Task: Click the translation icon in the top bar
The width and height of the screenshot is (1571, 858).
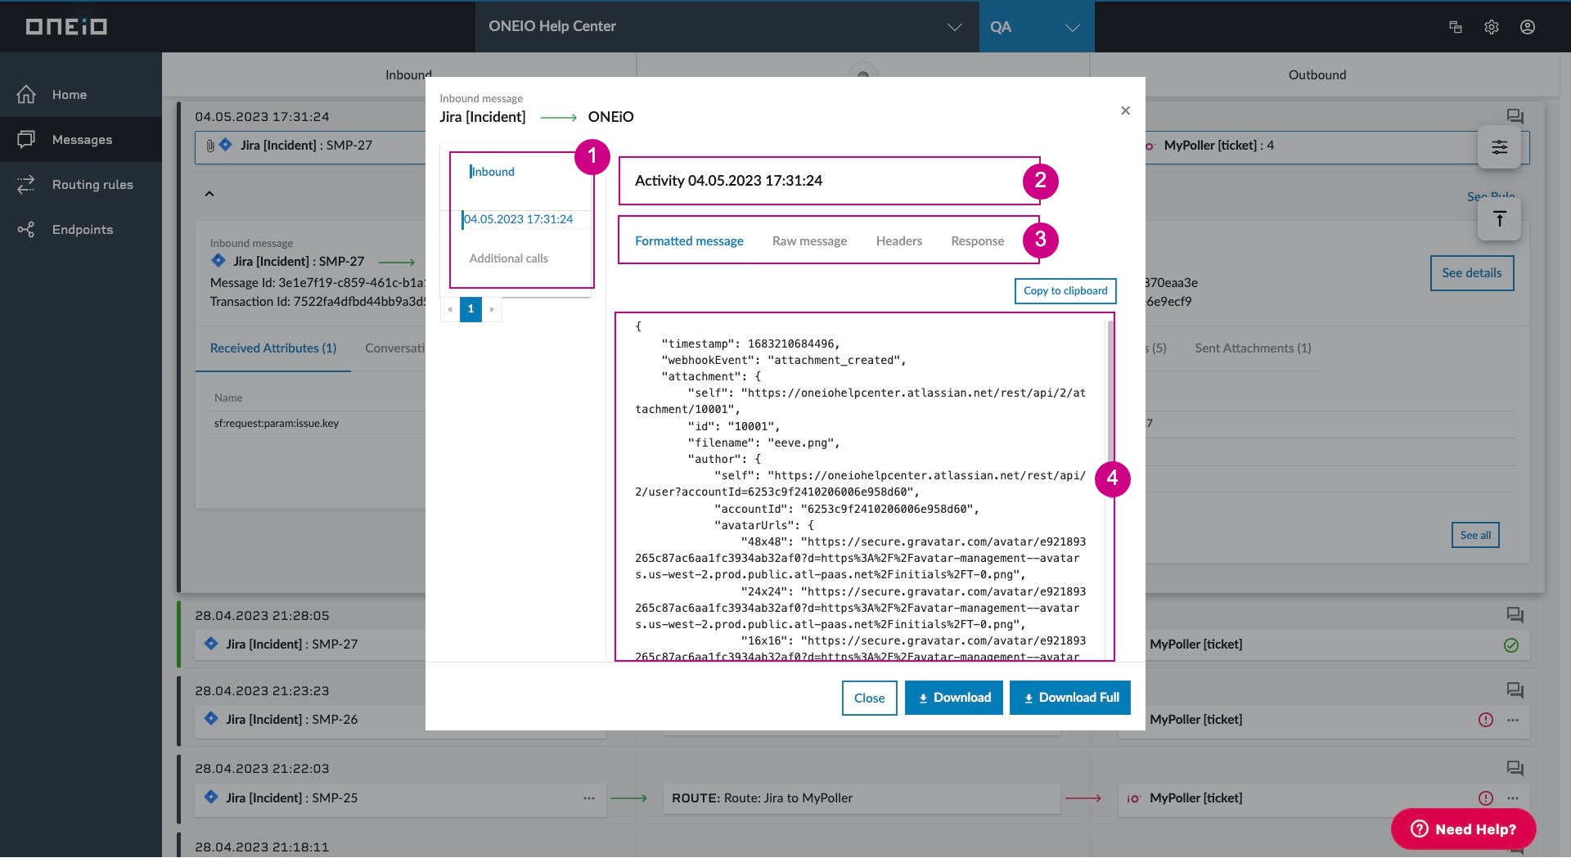Action: click(1455, 27)
